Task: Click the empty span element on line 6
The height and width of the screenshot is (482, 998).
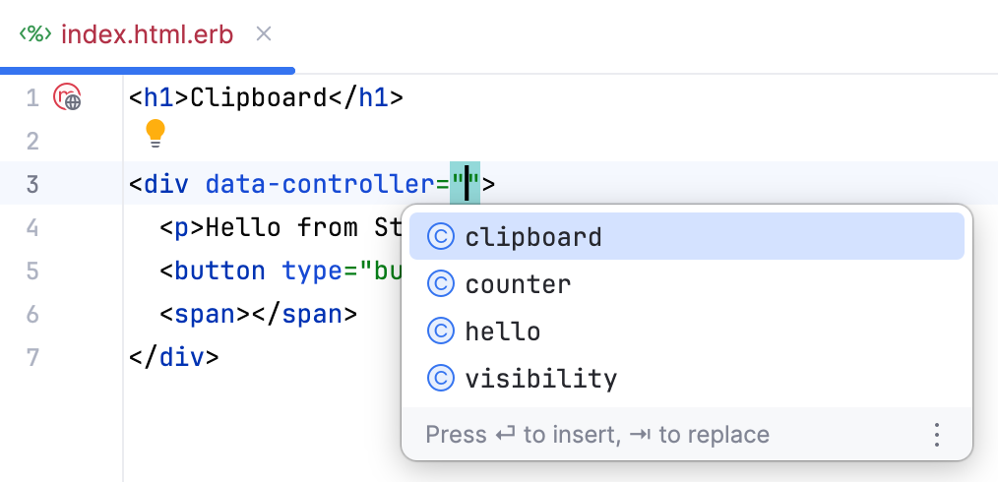Action: click(259, 314)
